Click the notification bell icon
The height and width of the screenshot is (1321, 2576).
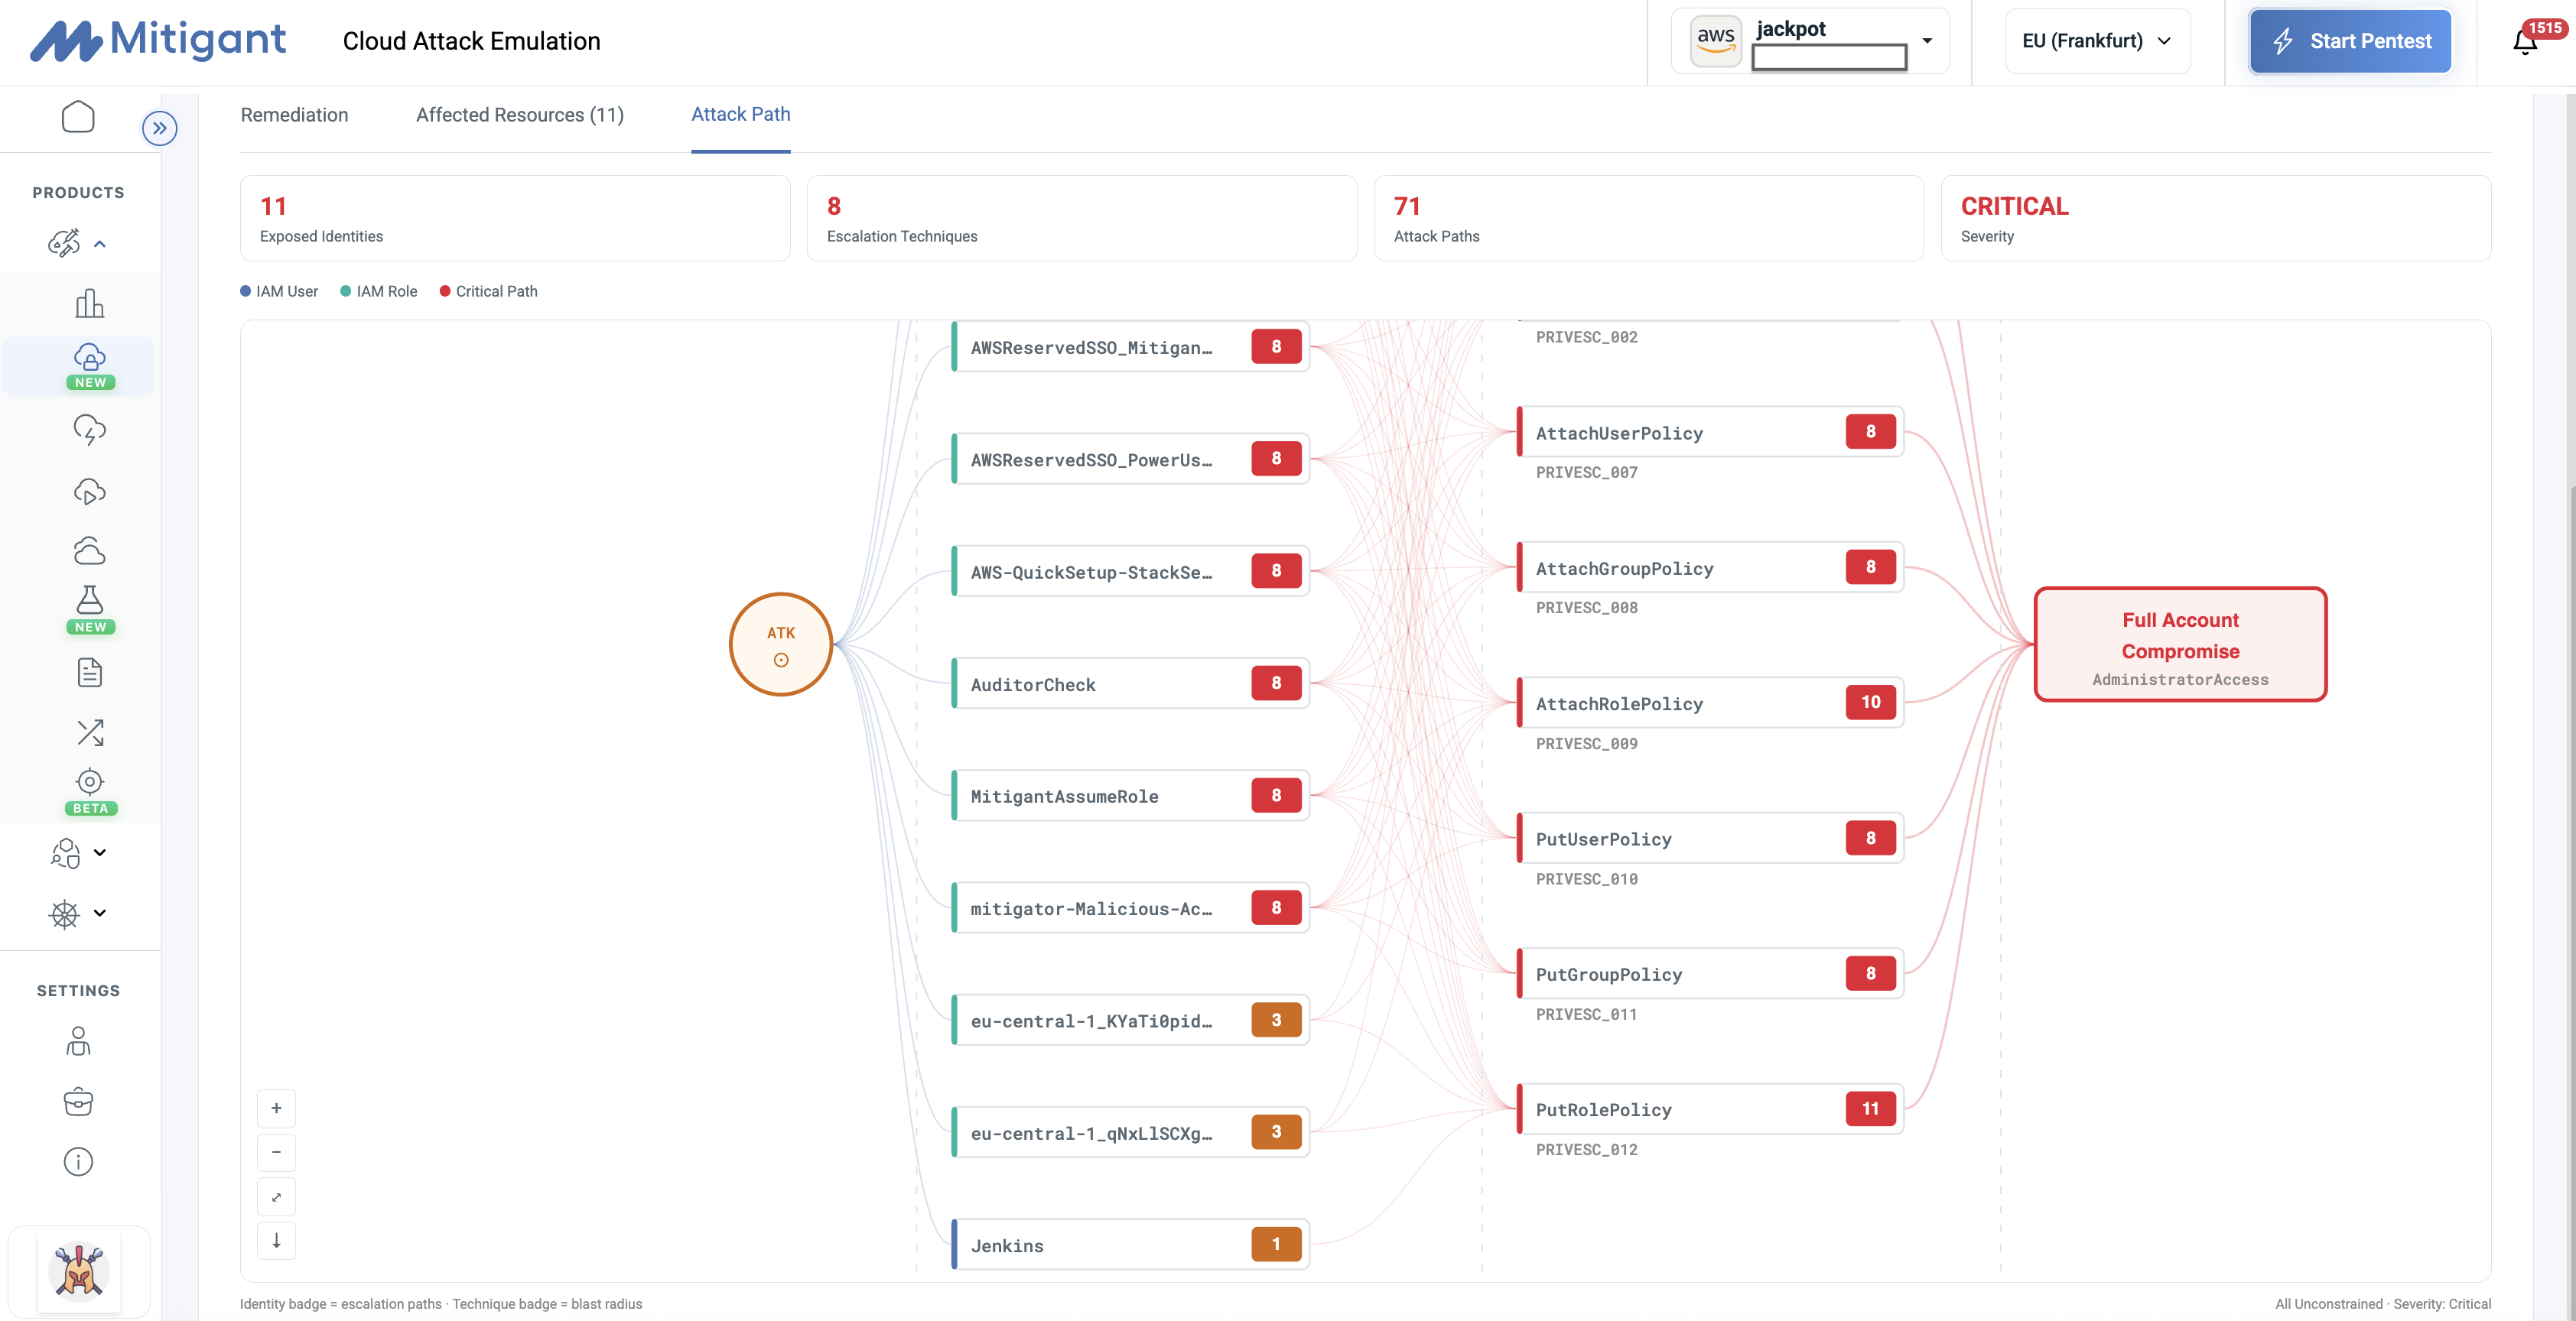coord(2525,41)
